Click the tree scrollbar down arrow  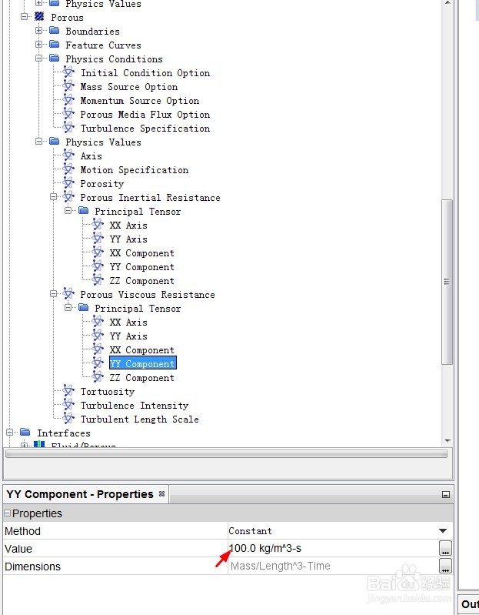447,441
